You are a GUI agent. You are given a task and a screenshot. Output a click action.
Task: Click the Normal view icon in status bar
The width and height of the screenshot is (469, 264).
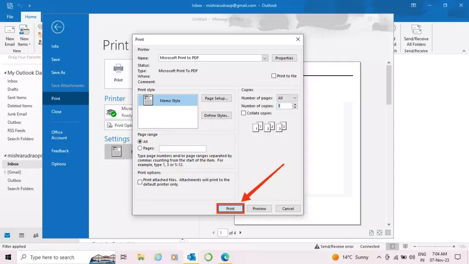[x=392, y=246]
